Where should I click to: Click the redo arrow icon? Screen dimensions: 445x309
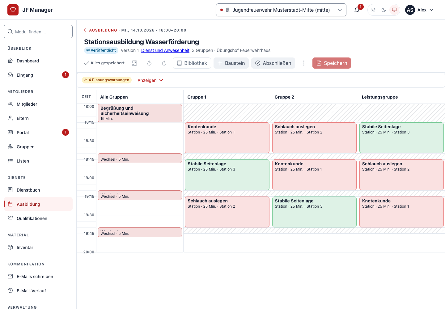pos(164,63)
